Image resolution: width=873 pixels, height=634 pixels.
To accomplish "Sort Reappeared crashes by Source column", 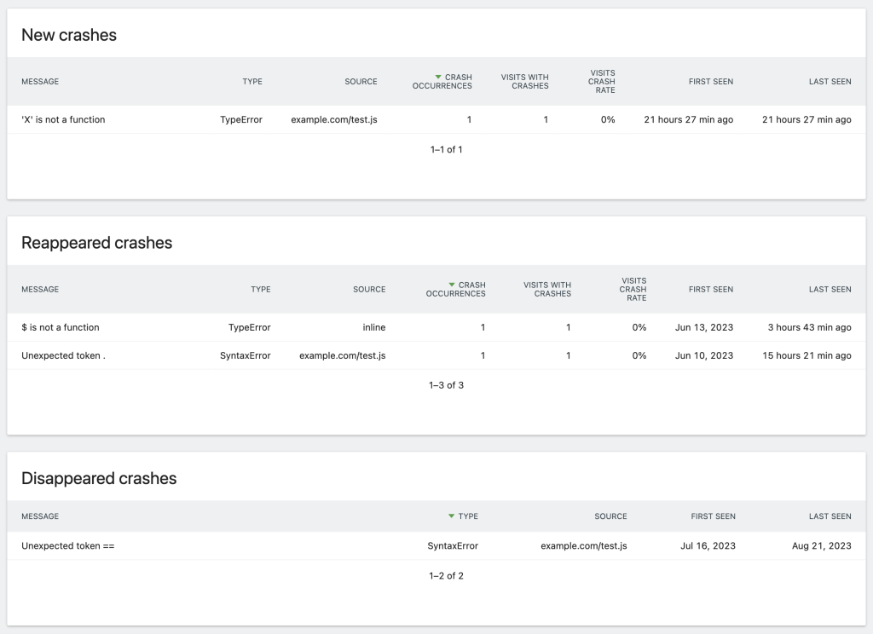I will click(370, 289).
